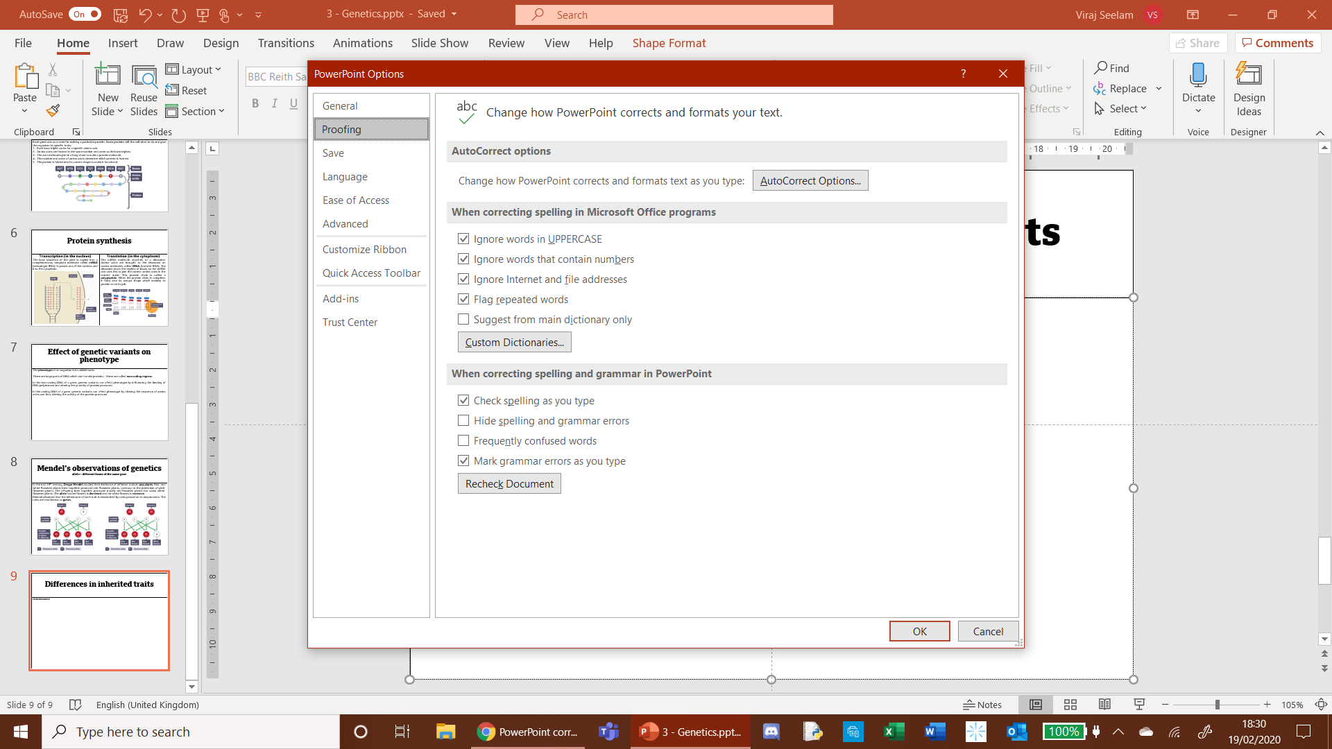Toggle Ignore words in UPPERCASE checkbox
The width and height of the screenshot is (1332, 749).
[463, 239]
